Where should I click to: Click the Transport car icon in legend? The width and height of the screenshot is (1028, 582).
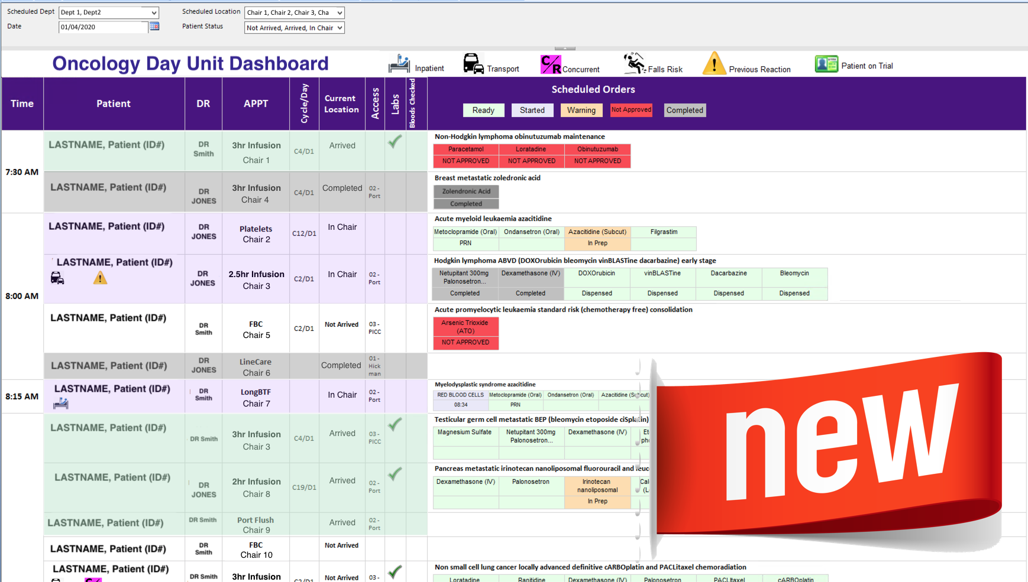coord(473,64)
